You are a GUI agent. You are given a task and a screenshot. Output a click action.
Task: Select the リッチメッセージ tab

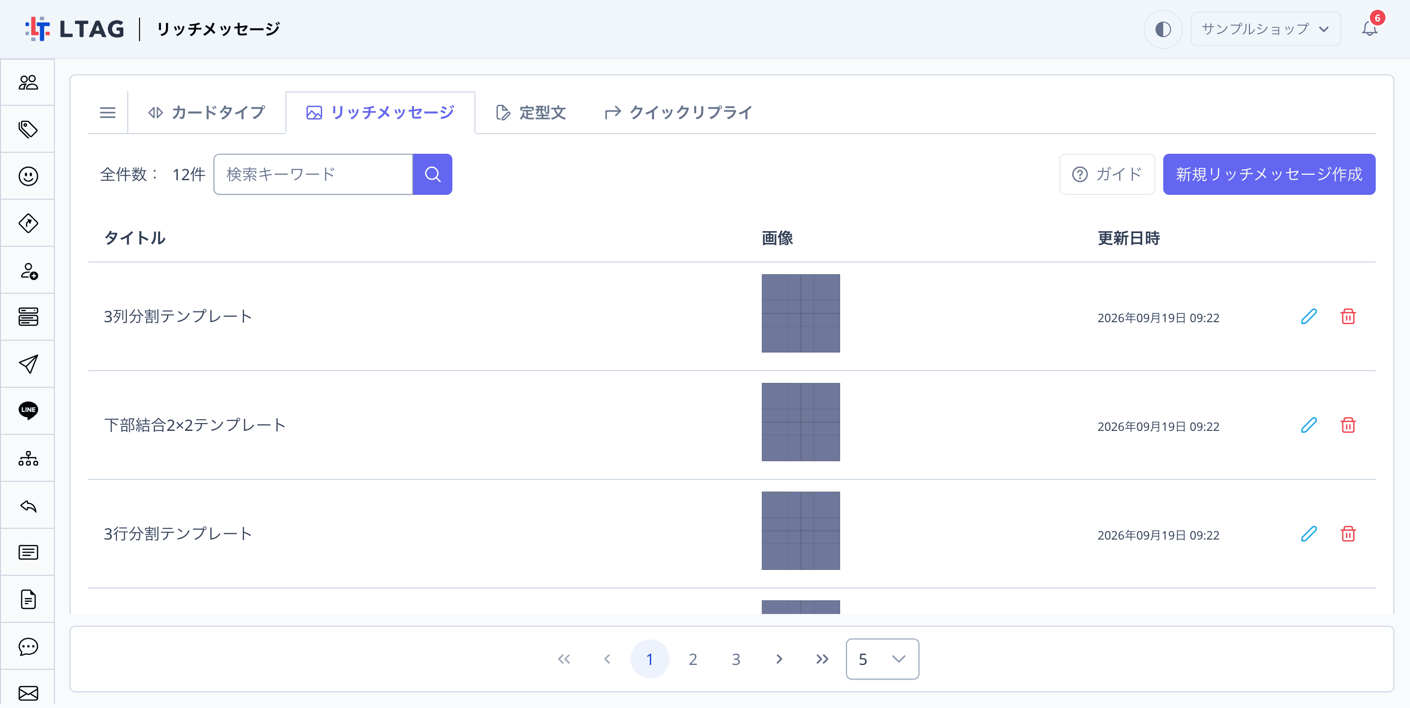click(x=380, y=113)
